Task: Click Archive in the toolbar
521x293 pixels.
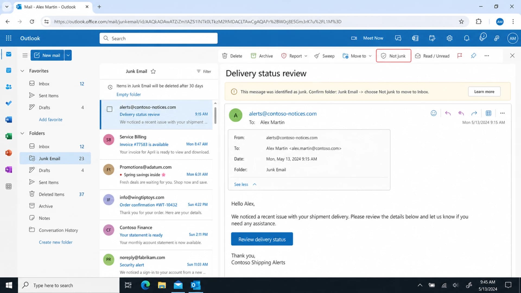Action: pos(262,56)
